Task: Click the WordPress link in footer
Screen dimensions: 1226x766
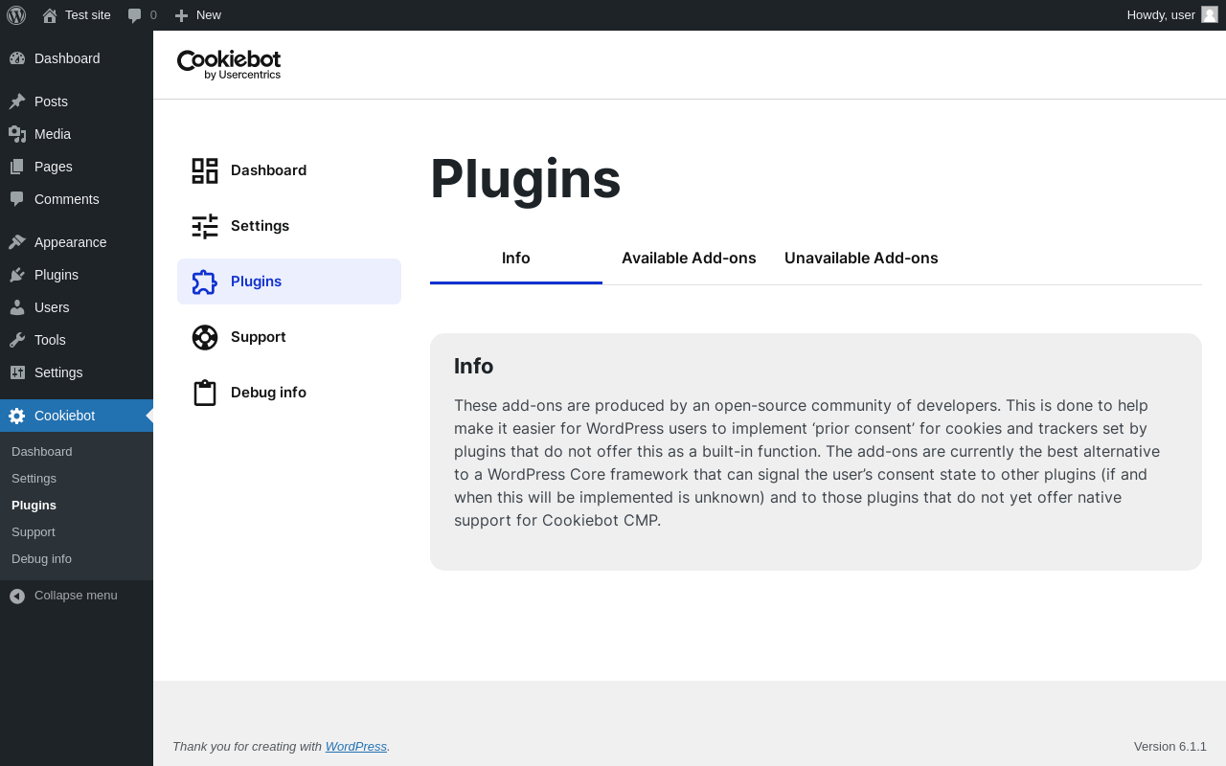Action: click(356, 747)
